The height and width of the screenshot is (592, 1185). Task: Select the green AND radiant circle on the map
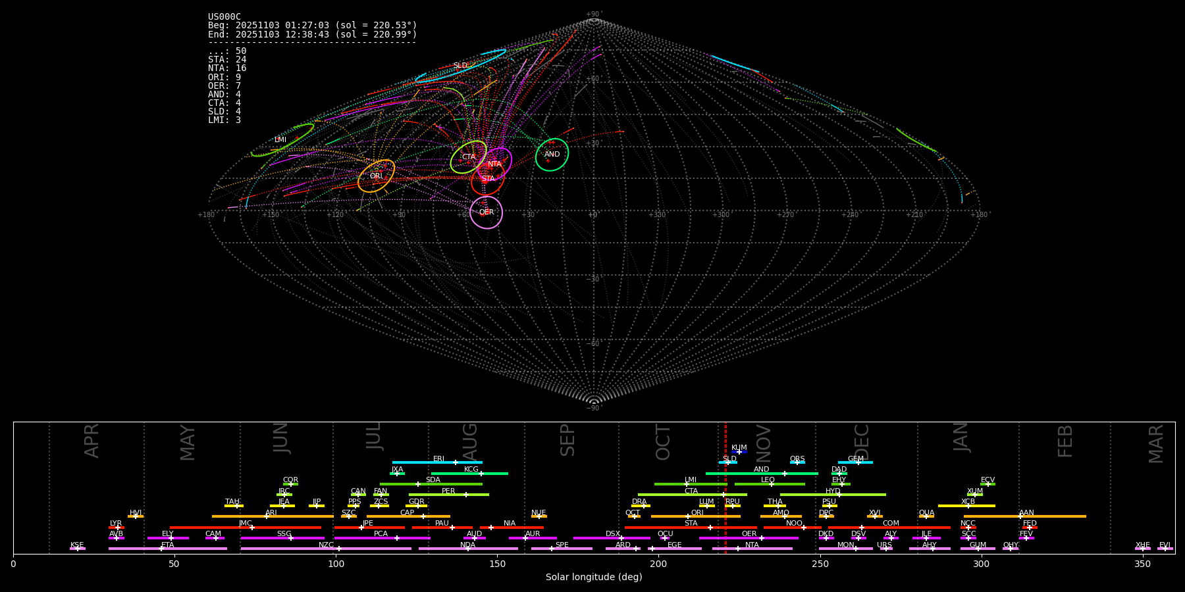click(552, 155)
